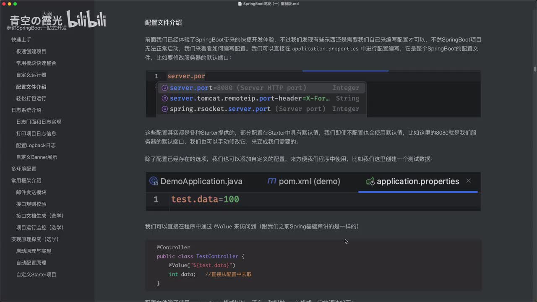
Task: Select 常用框架介绍 in the outline
Action: (26, 180)
